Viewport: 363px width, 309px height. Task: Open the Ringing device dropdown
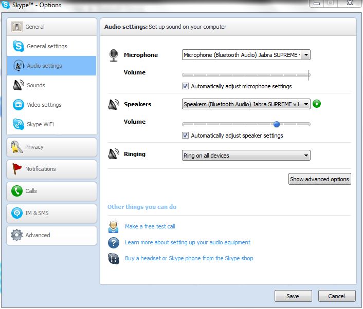(246, 156)
